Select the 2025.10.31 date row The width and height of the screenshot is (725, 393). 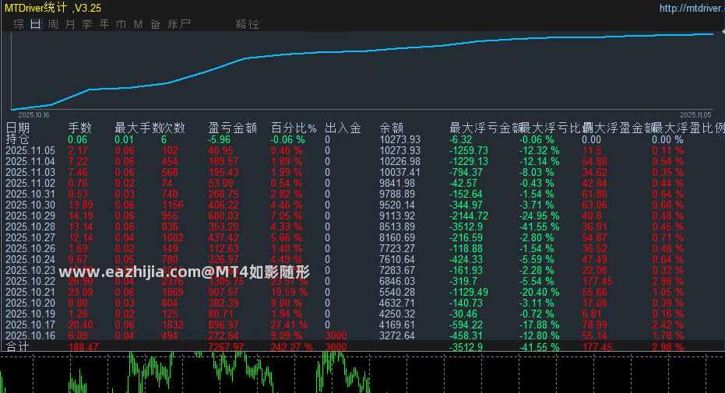30,194
